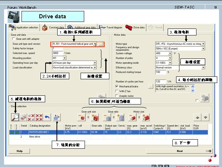
Task: Click the magnifier search drive icon
Action: [15, 117]
